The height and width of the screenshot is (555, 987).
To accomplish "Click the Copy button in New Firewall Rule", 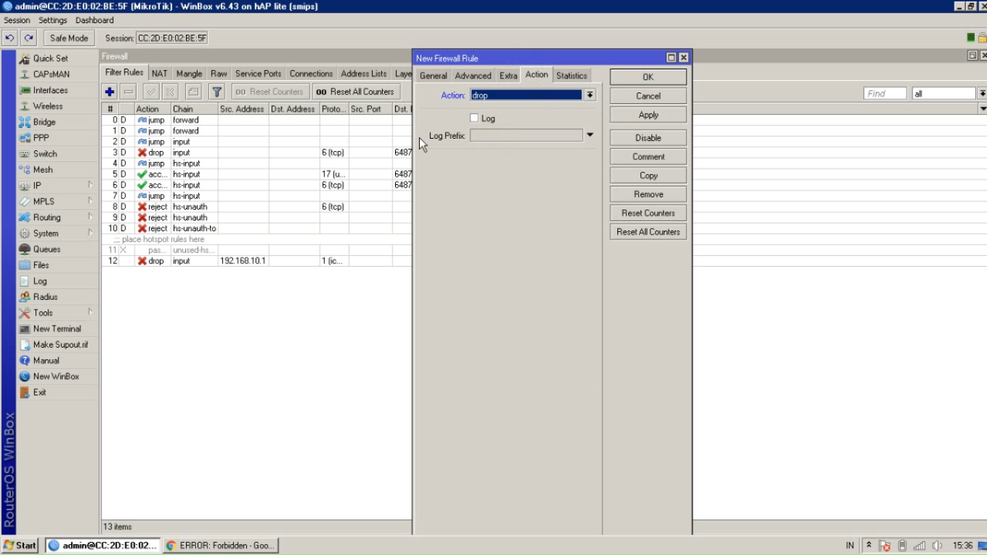I will [x=648, y=176].
